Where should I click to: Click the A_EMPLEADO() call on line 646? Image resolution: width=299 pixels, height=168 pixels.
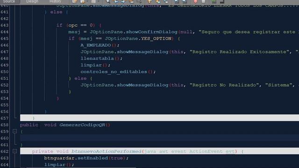click(x=100, y=45)
